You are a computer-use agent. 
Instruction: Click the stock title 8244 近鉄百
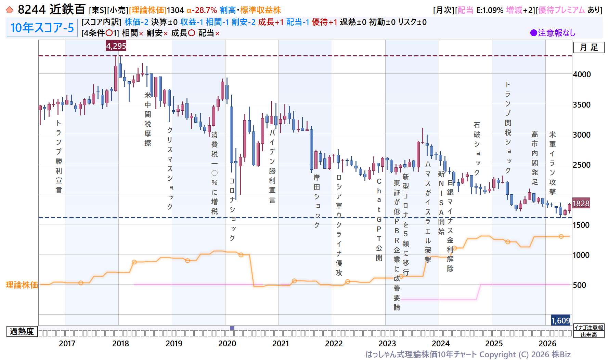pos(52,10)
